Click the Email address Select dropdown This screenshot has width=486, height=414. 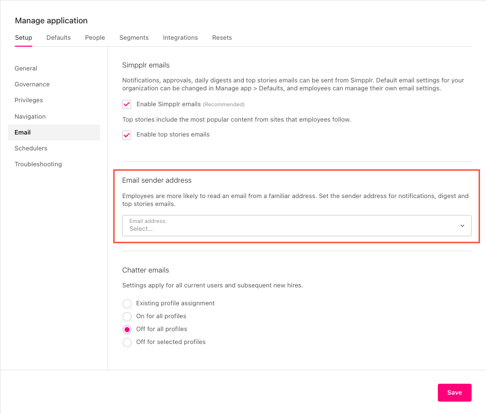[296, 225]
